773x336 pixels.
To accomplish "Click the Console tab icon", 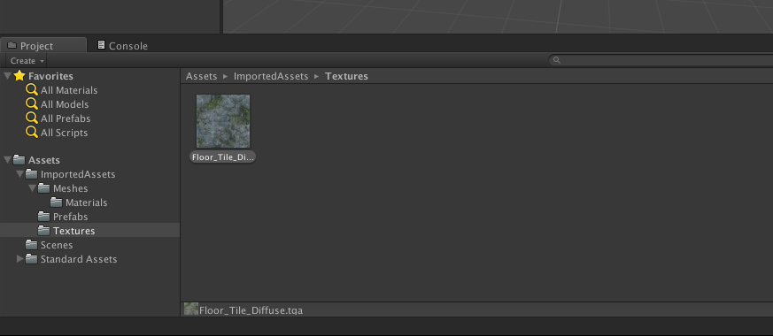I will pos(101,45).
